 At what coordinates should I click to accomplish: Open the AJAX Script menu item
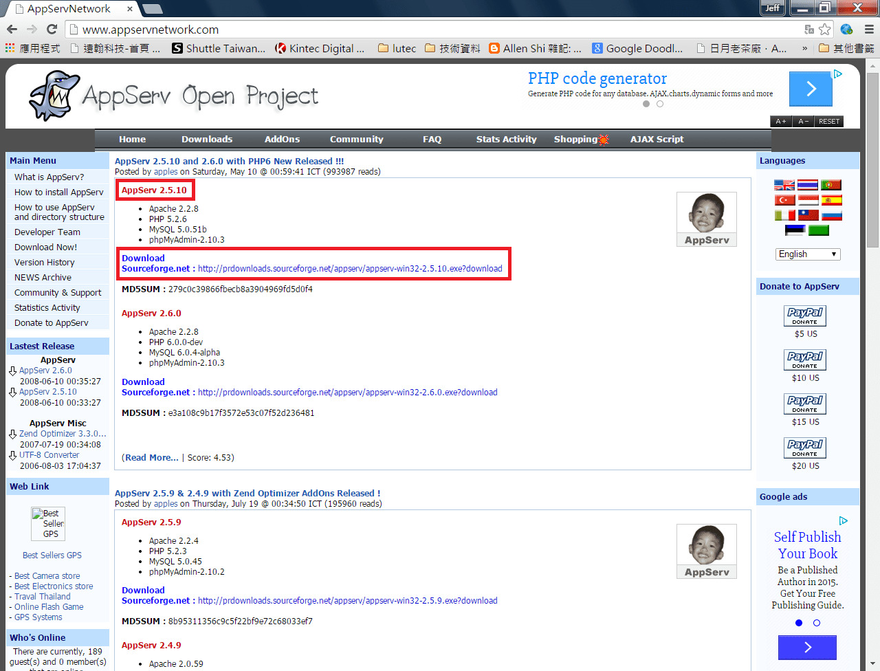(x=657, y=139)
